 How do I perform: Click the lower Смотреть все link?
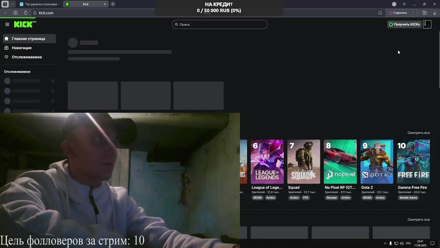click(419, 219)
